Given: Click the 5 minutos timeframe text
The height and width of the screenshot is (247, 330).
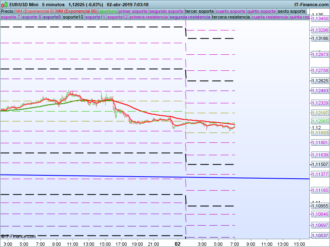Looking at the screenshot, I should click(53, 5).
